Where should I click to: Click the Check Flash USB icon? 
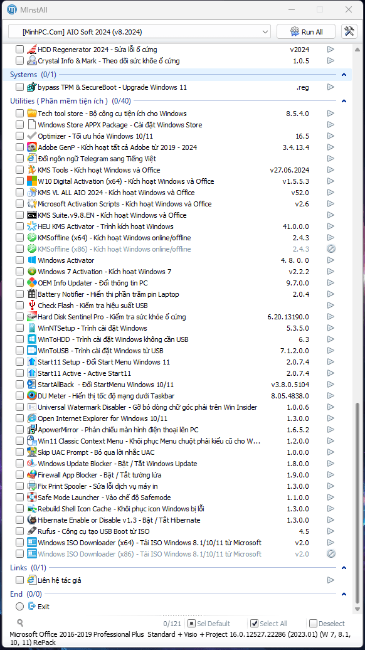(x=32, y=306)
